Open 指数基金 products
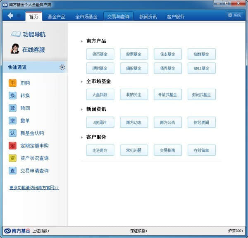 pos(202,54)
